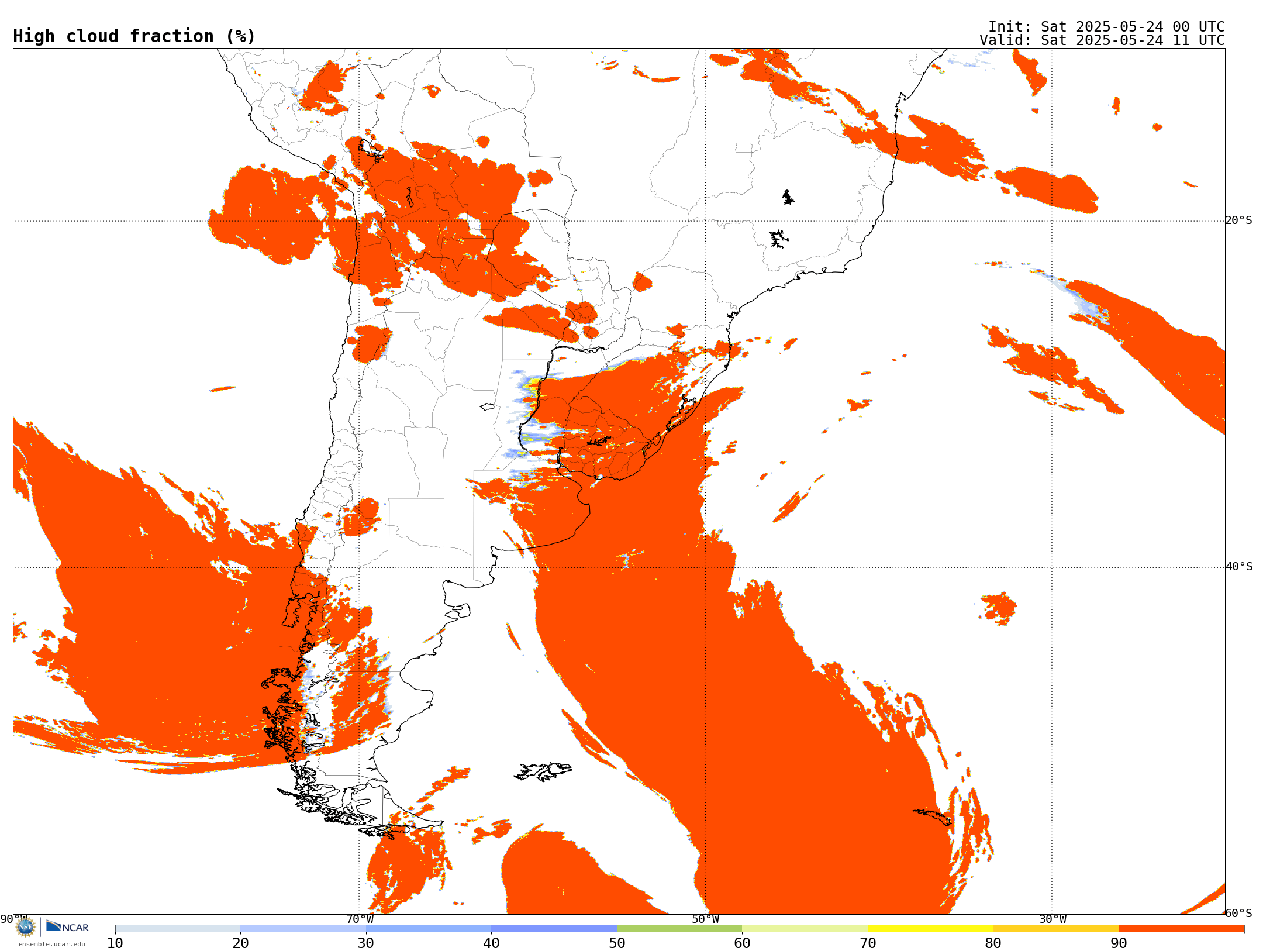Click the green 50-60% colorbar segment
Screen dimensions: 1263x951
pos(679,929)
